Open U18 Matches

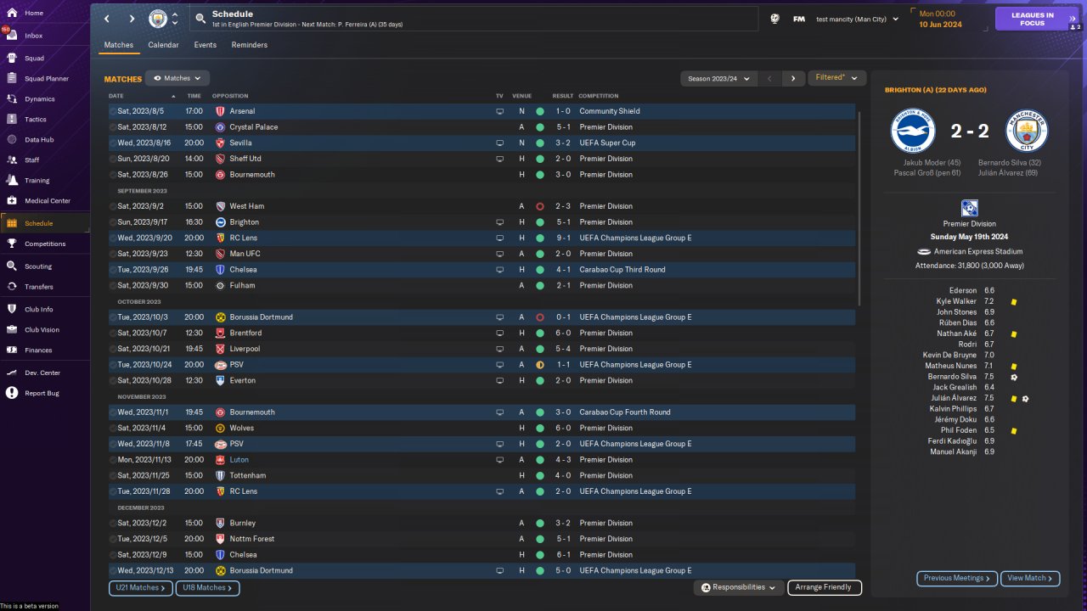(x=208, y=587)
